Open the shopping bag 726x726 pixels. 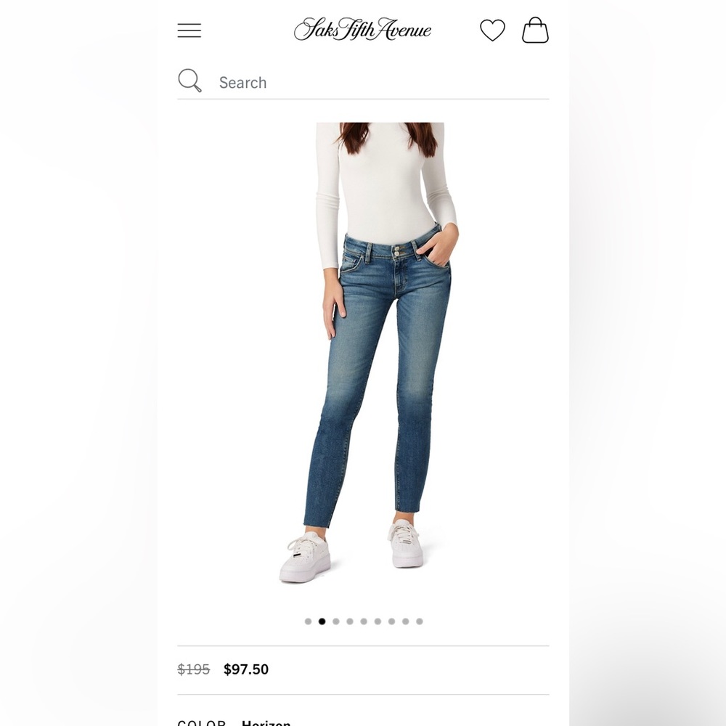[x=535, y=30]
